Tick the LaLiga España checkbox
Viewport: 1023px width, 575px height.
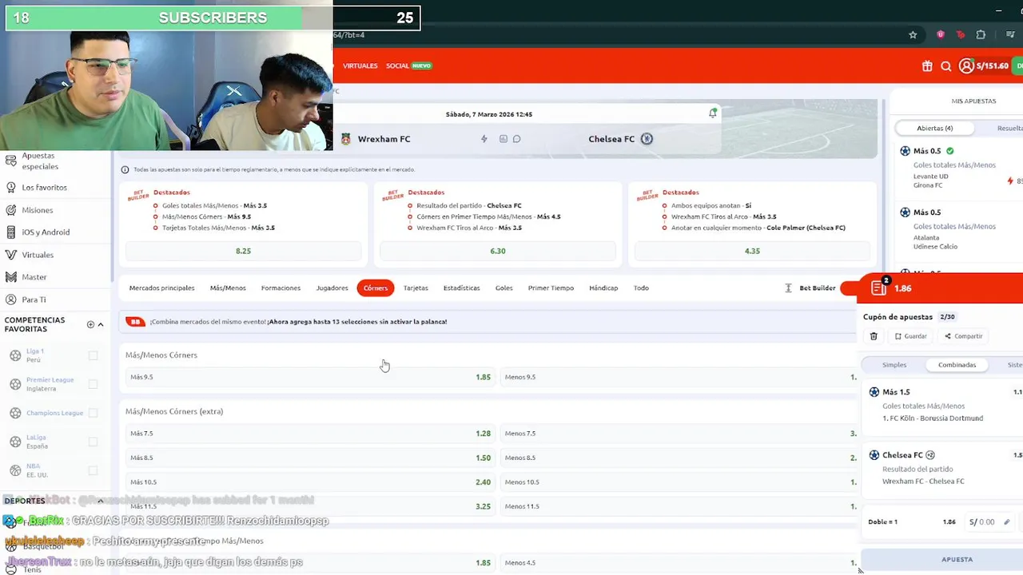pyautogui.click(x=93, y=442)
